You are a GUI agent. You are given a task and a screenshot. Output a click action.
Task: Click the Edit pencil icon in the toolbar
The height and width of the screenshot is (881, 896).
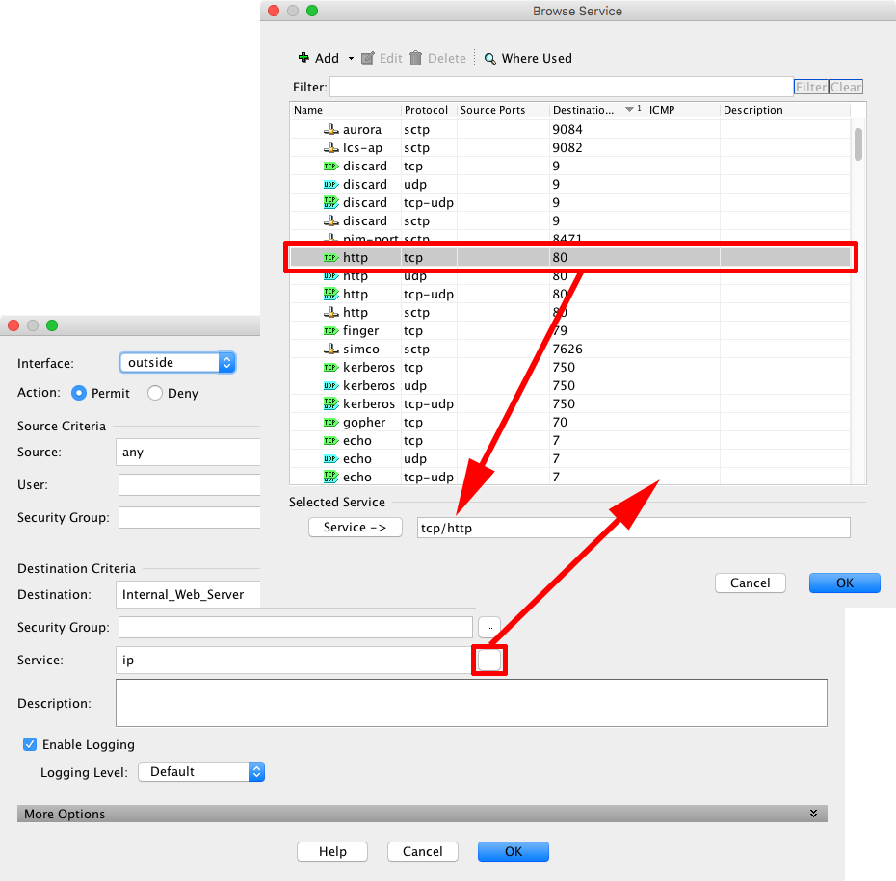369,58
